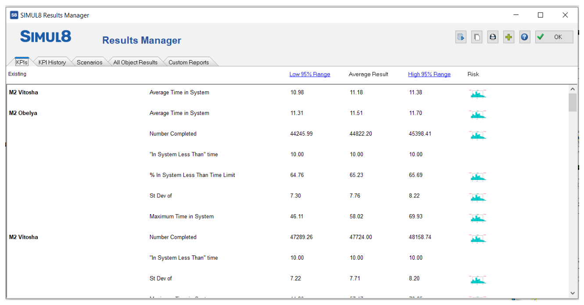Select the M2 Obelya result row label
Image resolution: width=584 pixels, height=305 pixels.
click(x=23, y=113)
